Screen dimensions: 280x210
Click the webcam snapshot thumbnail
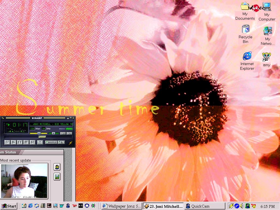(x=24, y=181)
